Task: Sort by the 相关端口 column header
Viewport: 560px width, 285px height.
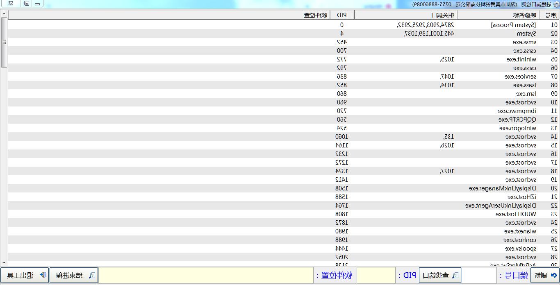Action: point(405,15)
